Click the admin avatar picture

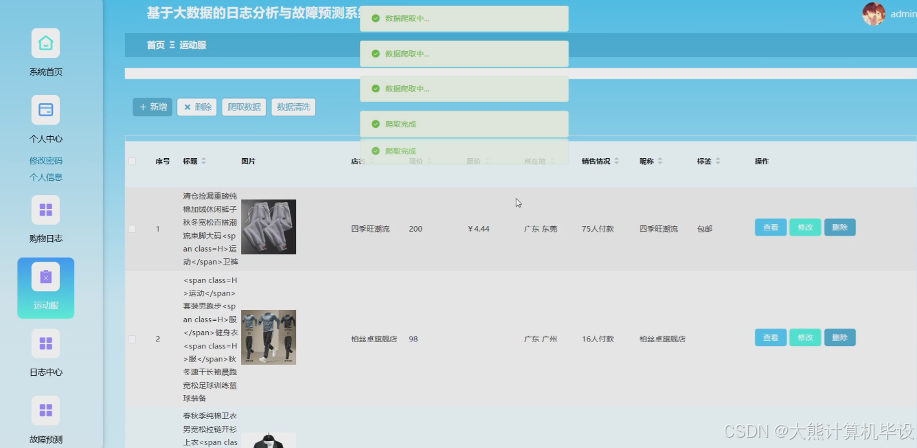(x=874, y=14)
